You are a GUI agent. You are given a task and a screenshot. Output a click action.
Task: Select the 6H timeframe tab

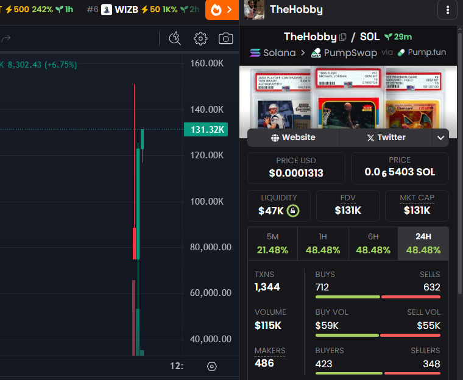click(373, 244)
